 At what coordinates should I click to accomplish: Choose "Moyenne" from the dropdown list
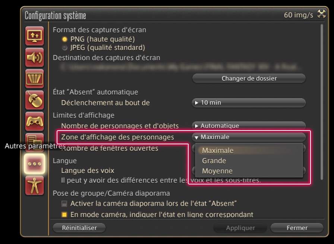pos(217,171)
